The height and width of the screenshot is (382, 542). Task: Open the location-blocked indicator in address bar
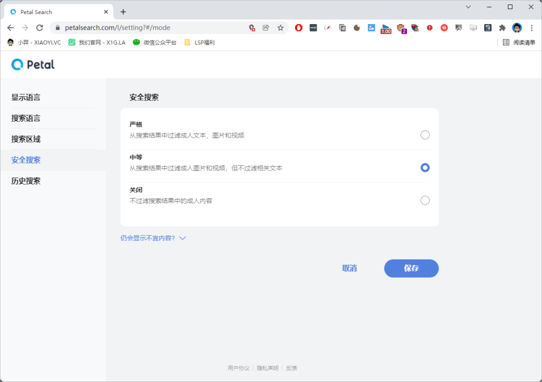(252, 28)
